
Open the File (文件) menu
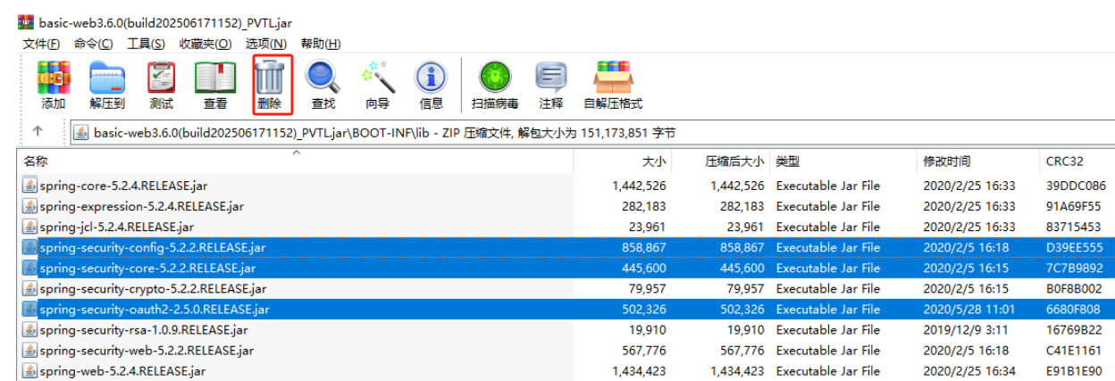point(41,44)
